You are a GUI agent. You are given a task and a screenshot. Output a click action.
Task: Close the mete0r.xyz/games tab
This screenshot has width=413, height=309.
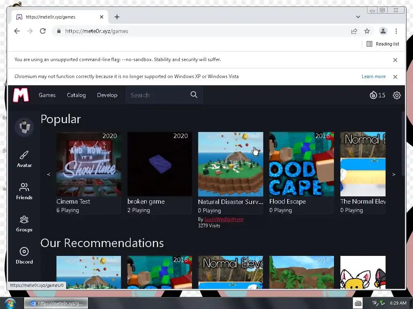[101, 17]
